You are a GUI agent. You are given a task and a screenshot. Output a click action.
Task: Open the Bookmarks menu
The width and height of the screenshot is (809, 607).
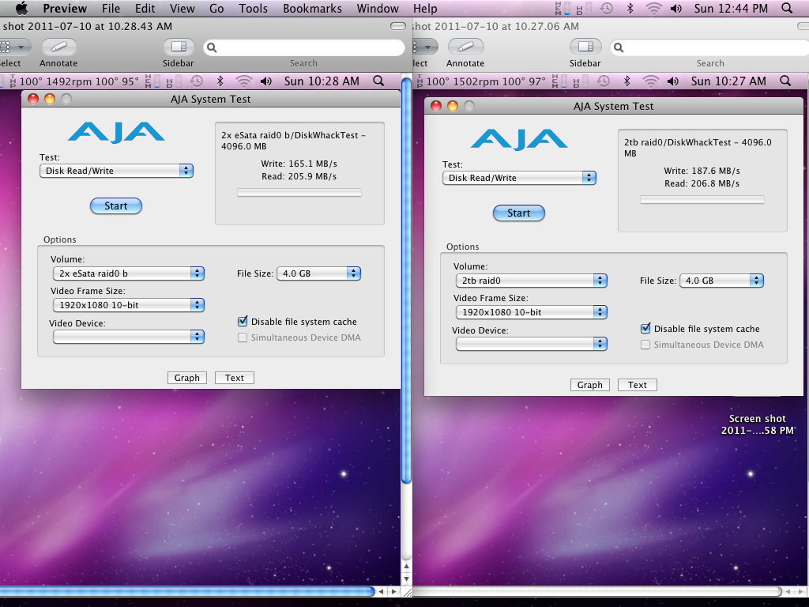[x=313, y=8]
